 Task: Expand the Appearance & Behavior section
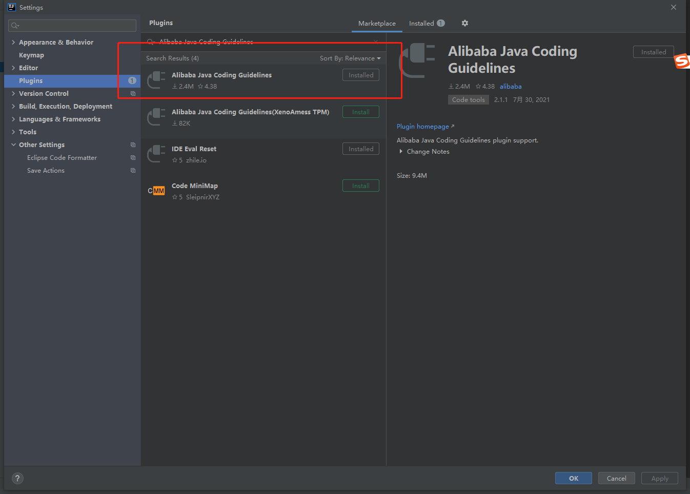tap(13, 42)
